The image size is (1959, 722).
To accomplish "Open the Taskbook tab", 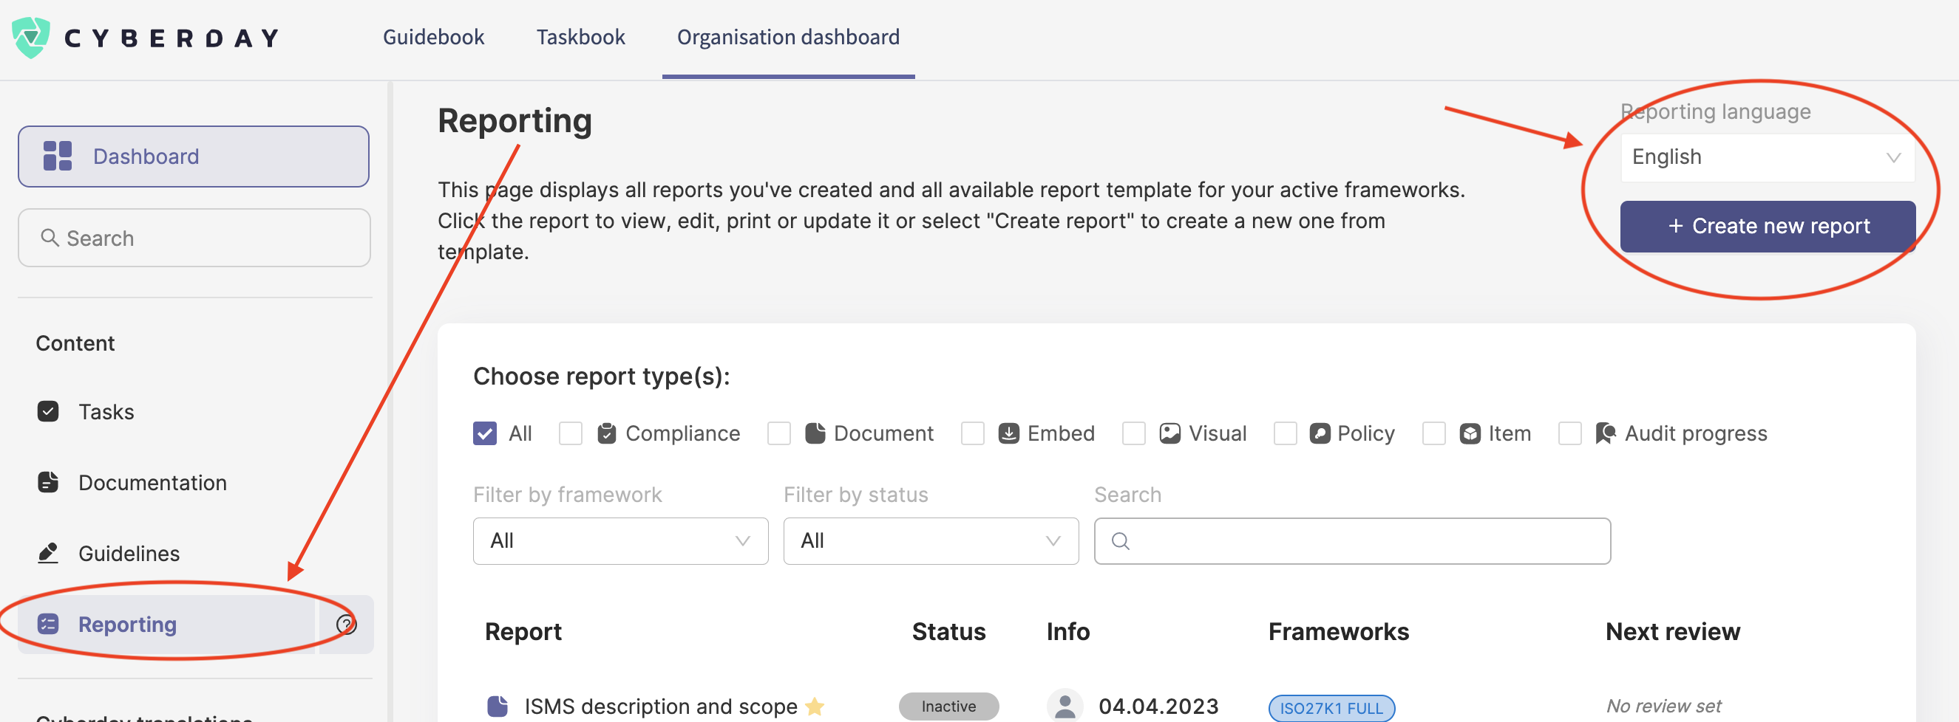I will [x=580, y=36].
